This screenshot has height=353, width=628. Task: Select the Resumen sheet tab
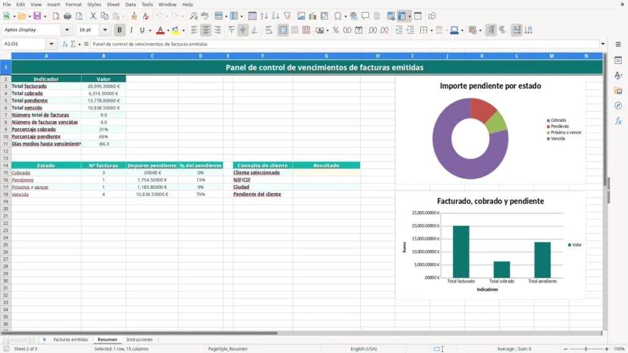[x=107, y=340]
